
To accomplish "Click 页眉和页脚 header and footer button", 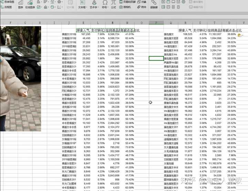I will click(127, 2).
